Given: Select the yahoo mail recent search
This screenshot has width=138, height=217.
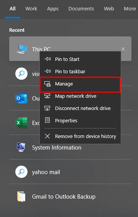Looking at the screenshot, I should click(x=70, y=172).
